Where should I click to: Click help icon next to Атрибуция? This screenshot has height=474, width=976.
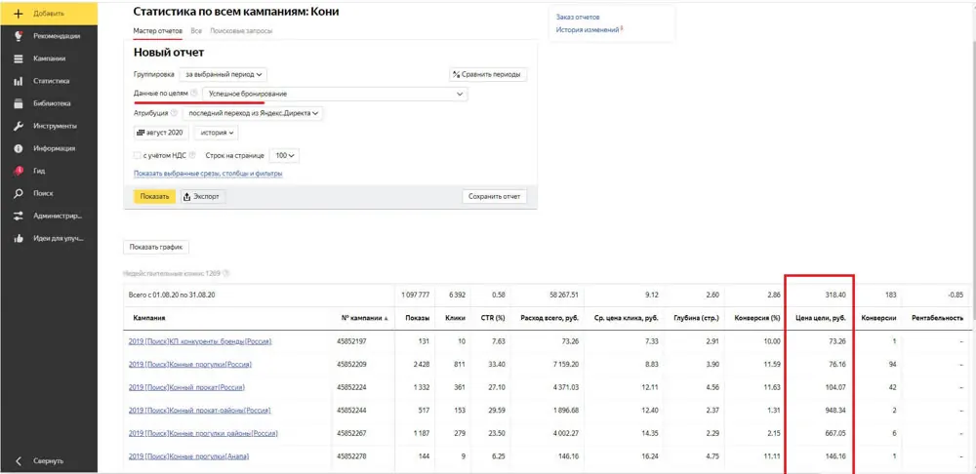(174, 113)
